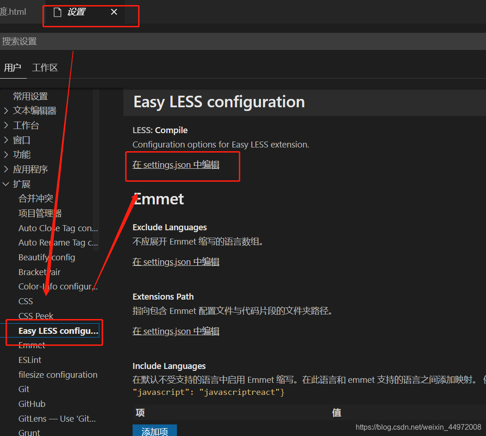The image size is (486, 436).
Task: Open ESLint settings in tree
Action: [30, 360]
